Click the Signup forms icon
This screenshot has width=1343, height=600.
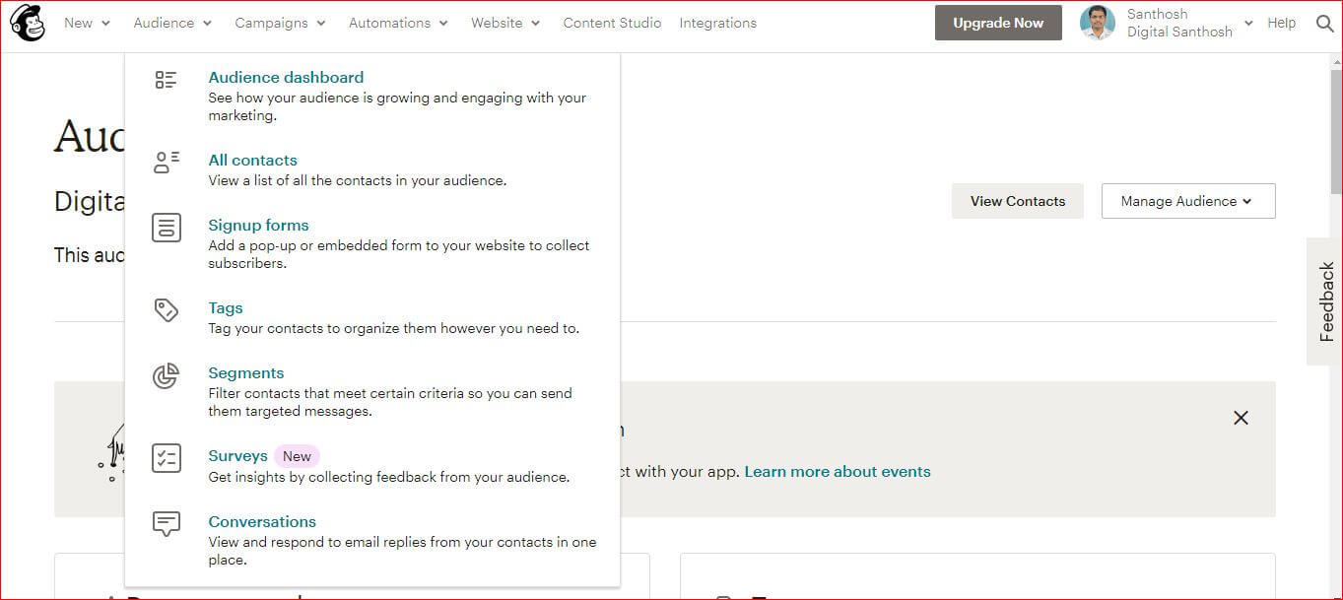[x=167, y=228]
